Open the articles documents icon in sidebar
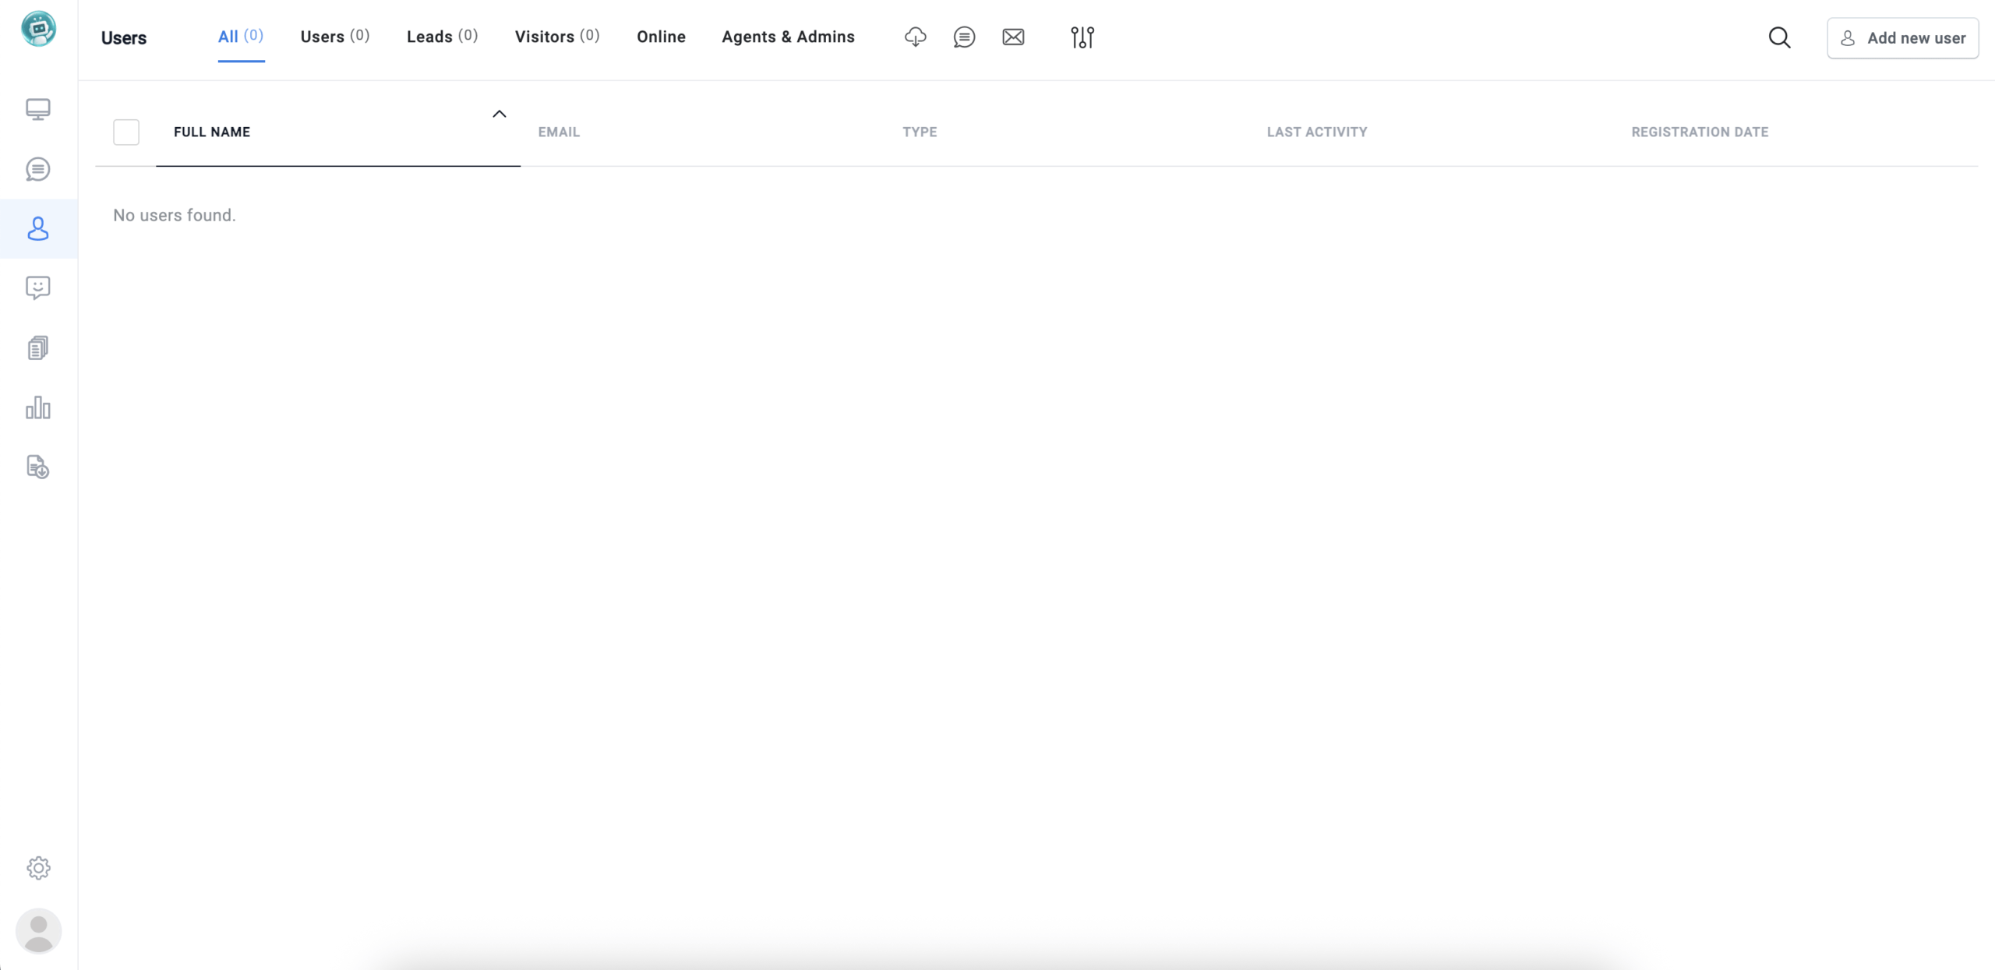 (38, 347)
